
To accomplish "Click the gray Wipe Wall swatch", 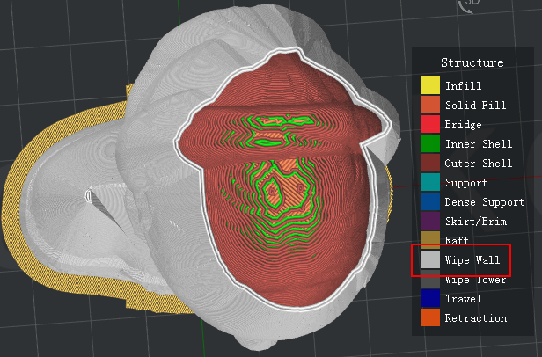I will [x=429, y=260].
